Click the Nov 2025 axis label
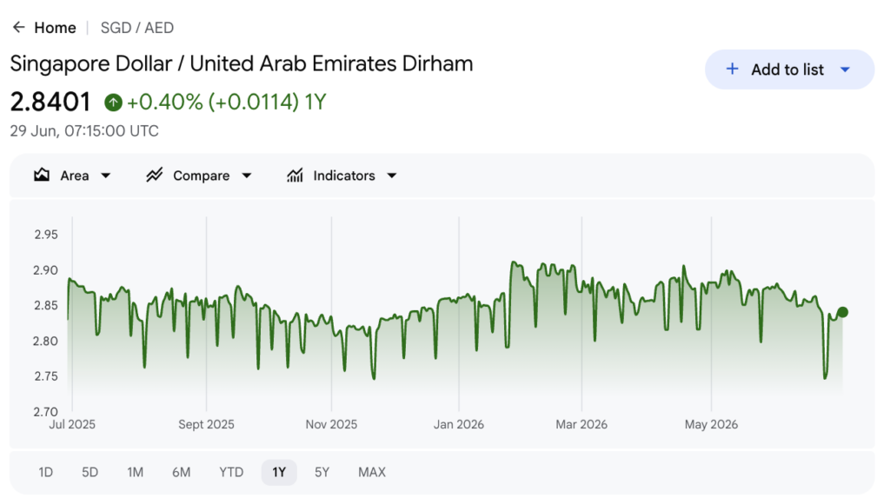The image size is (890, 498). [331, 425]
